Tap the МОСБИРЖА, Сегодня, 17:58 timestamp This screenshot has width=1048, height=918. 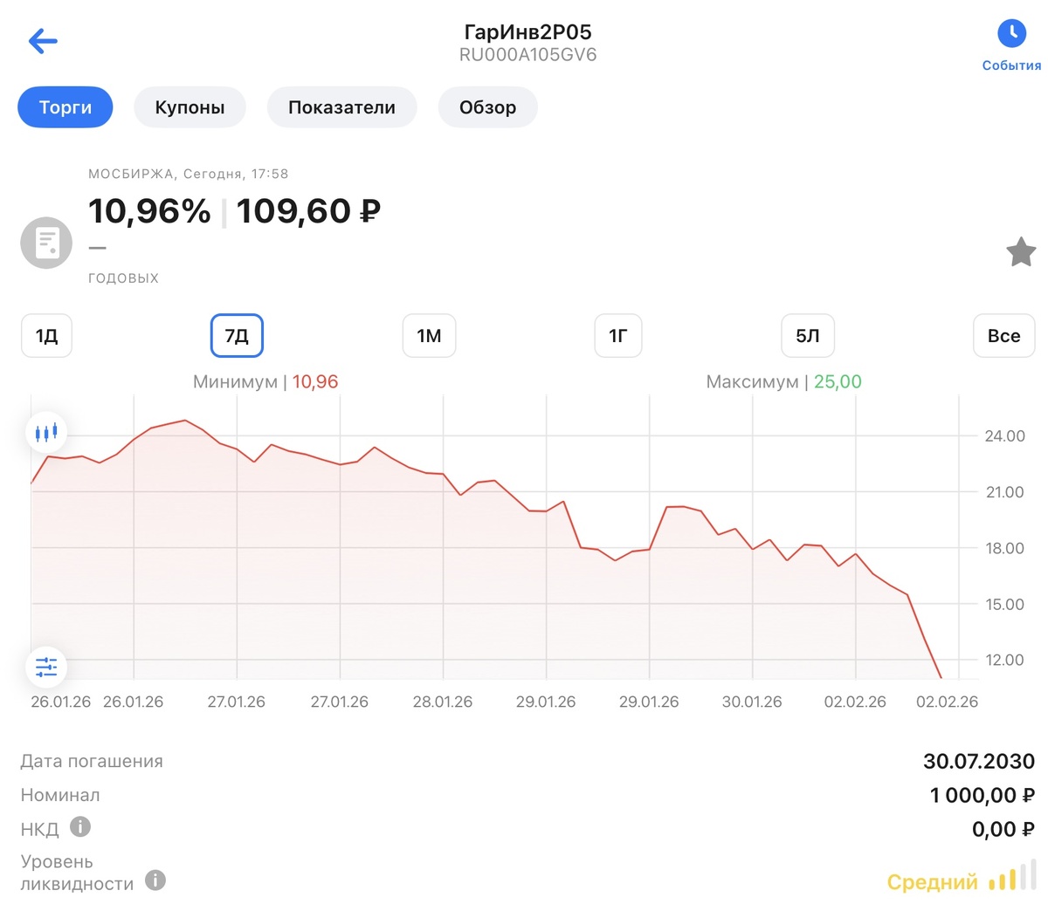click(x=188, y=174)
